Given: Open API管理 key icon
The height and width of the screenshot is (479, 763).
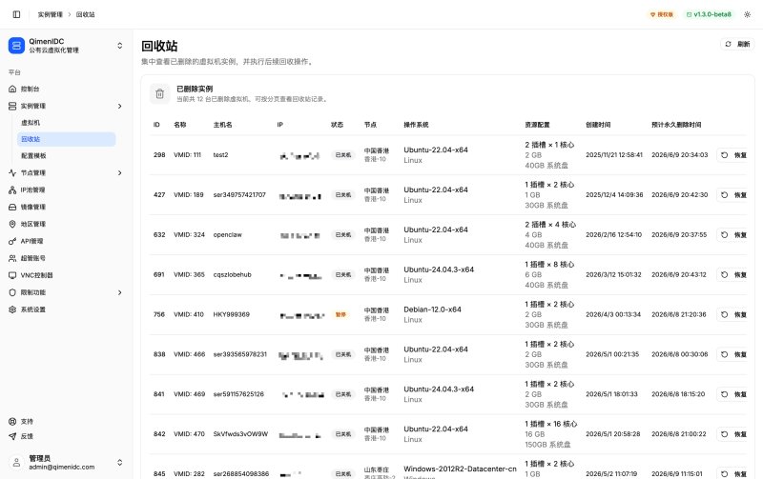Looking at the screenshot, I should 12,241.
